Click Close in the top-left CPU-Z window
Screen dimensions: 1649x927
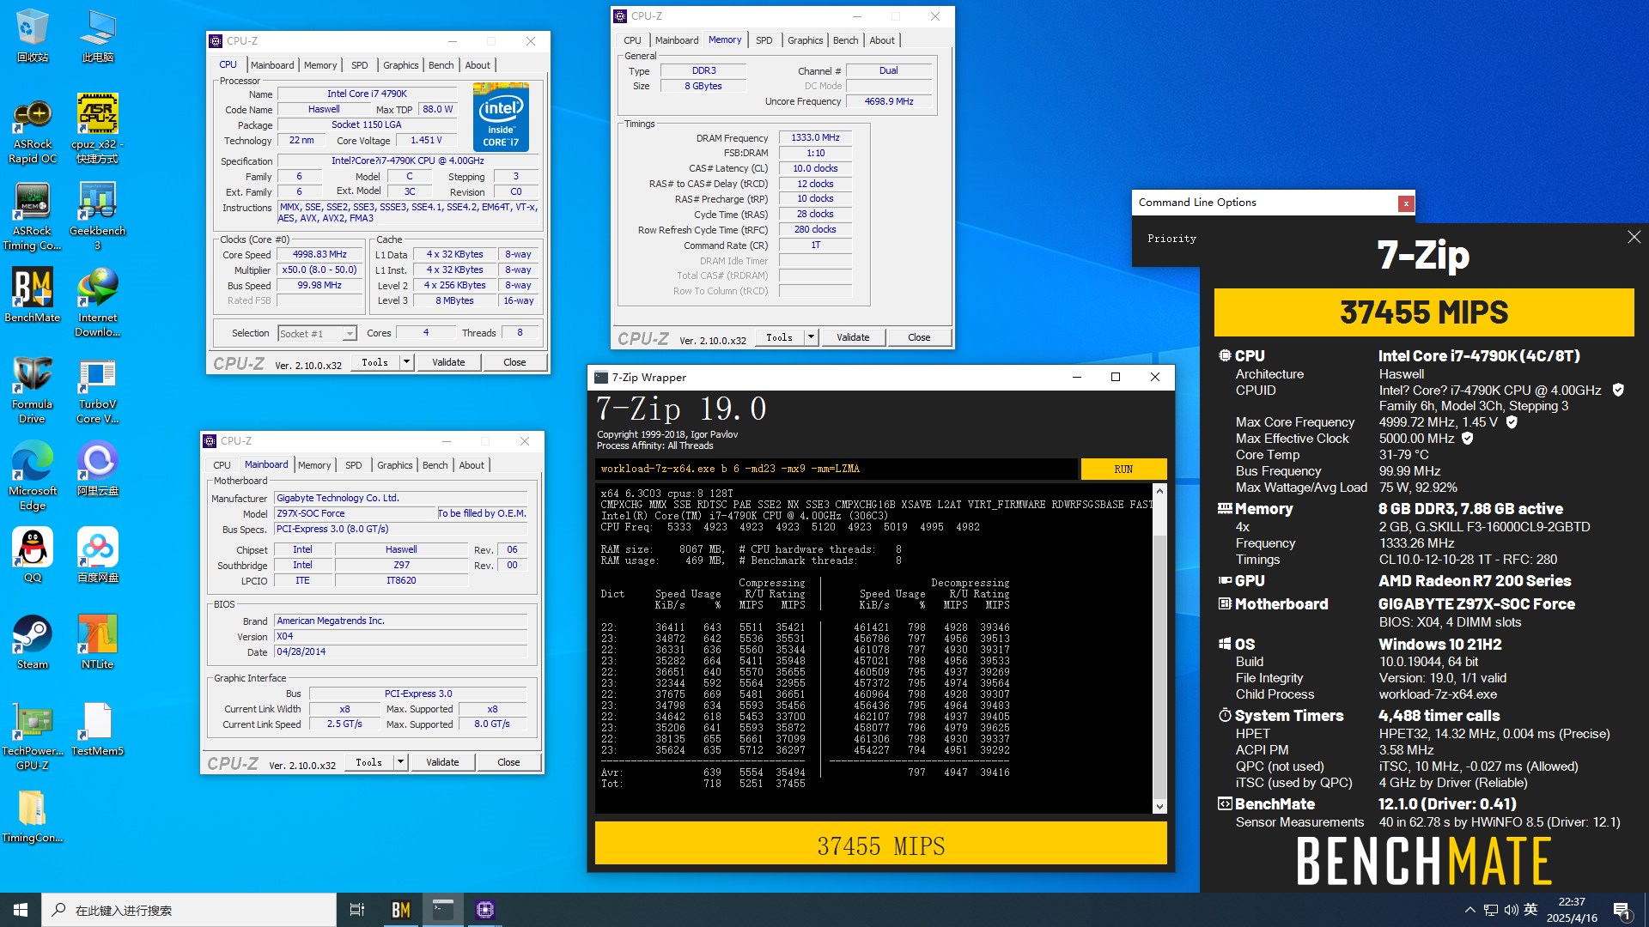[x=514, y=362]
